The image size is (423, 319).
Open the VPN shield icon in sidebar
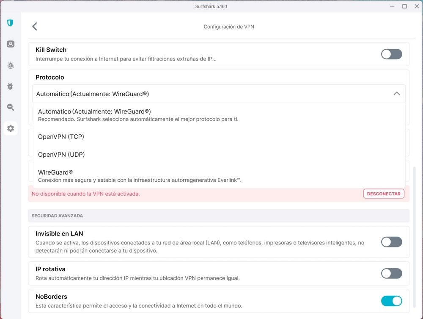[10, 23]
